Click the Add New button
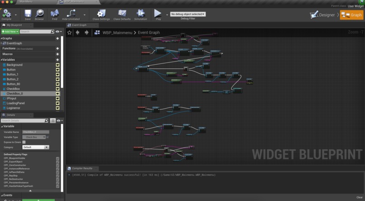Screen dimensions: 365x201 [x=10, y=31]
